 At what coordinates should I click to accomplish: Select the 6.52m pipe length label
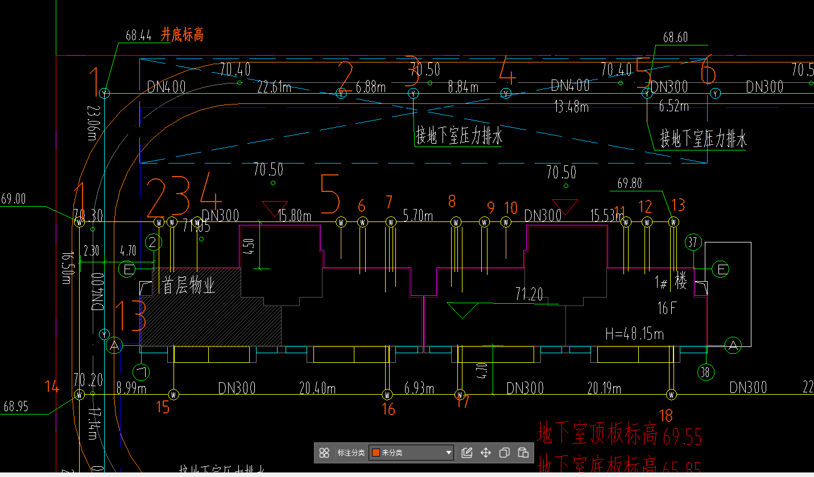[x=674, y=106]
